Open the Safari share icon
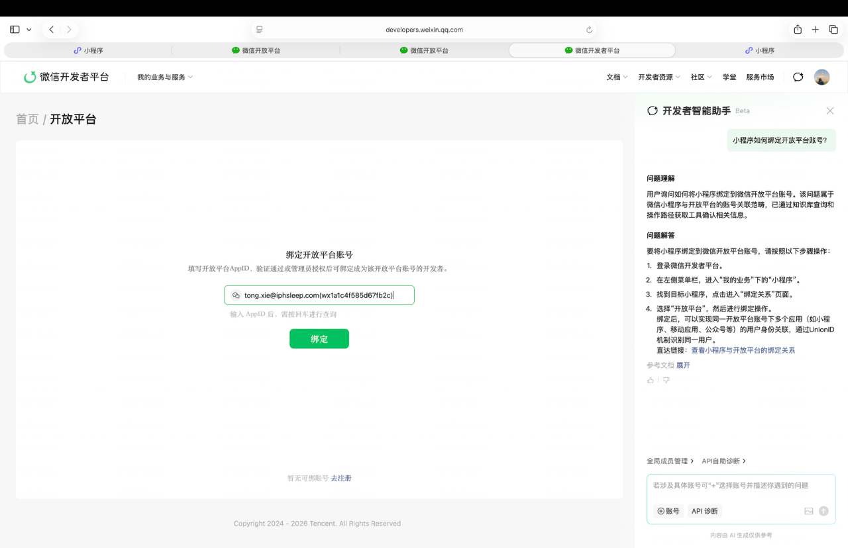848x548 pixels. [x=798, y=30]
